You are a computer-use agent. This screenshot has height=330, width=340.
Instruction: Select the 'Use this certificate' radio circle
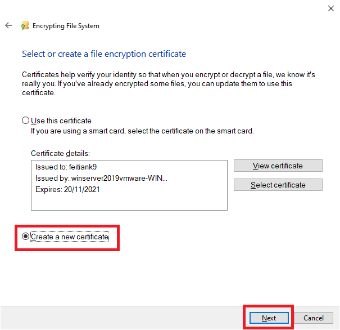tap(26, 121)
